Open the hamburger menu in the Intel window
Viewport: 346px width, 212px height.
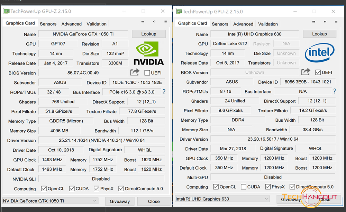pos(336,22)
